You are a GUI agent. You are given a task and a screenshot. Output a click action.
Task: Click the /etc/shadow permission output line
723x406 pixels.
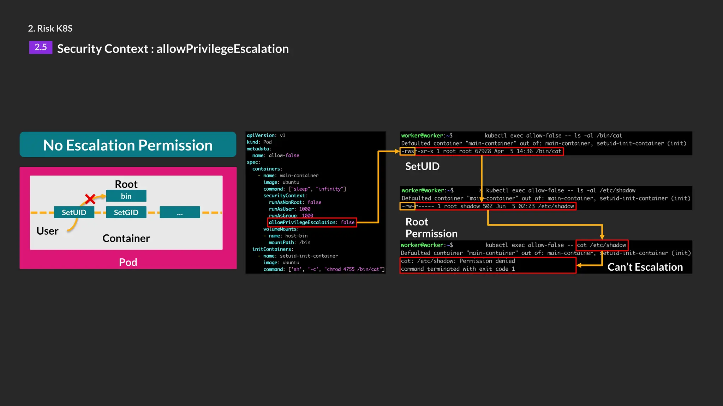[x=488, y=206]
